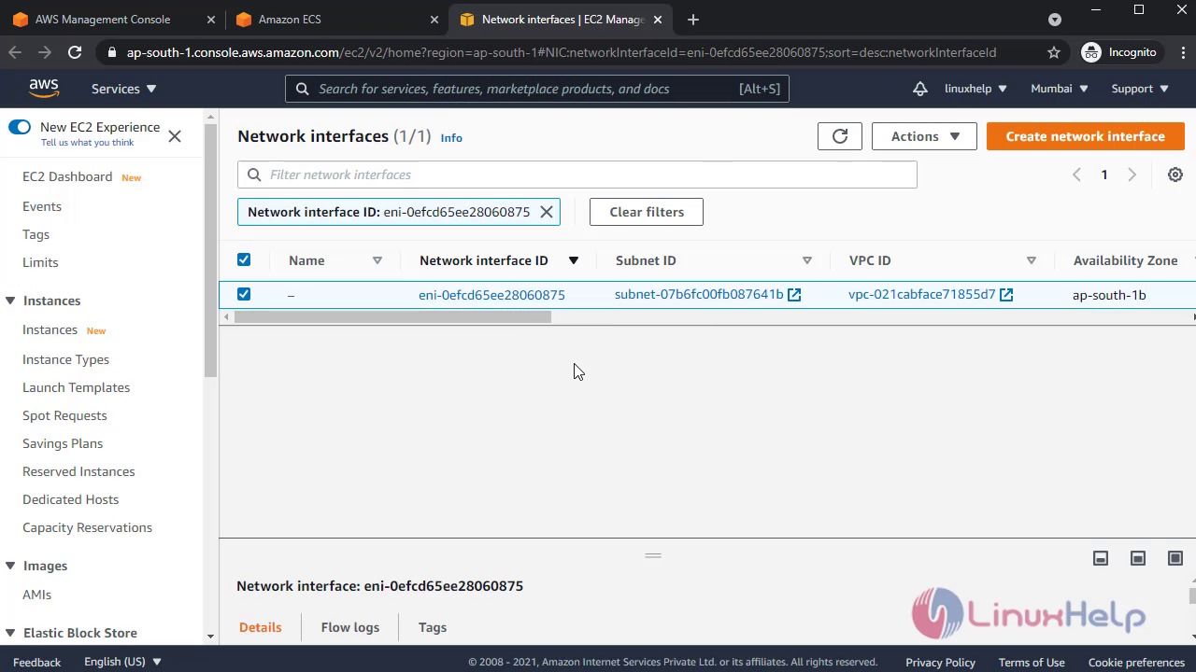Image resolution: width=1196 pixels, height=672 pixels.
Task: Open table preferences gear icon
Action: [x=1175, y=175]
